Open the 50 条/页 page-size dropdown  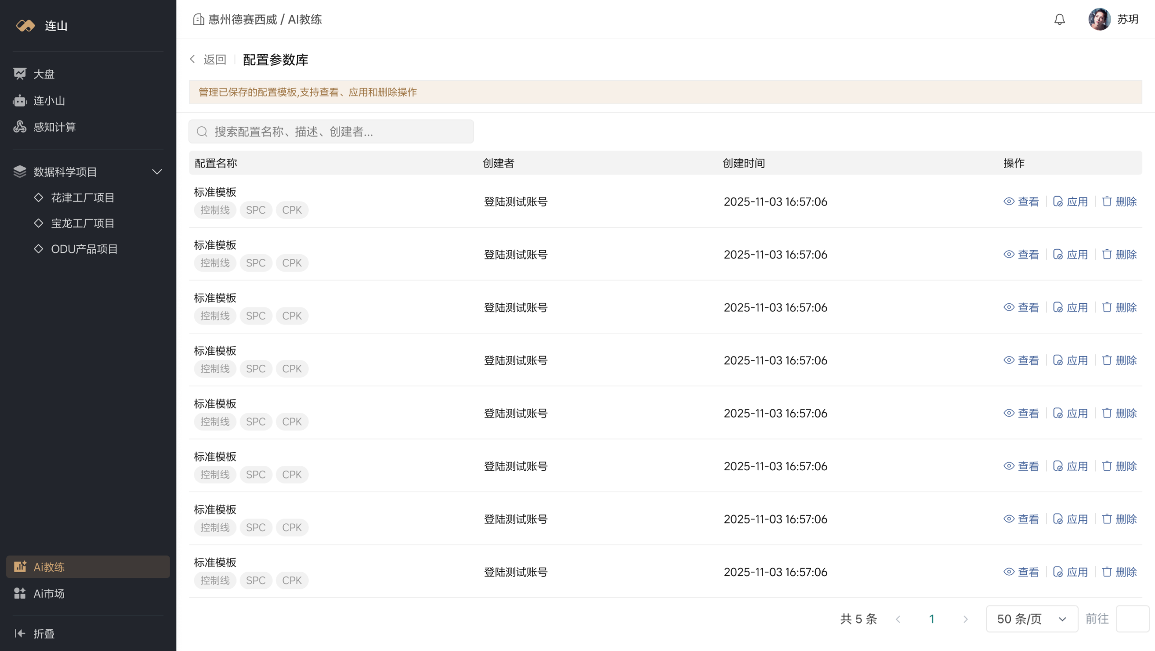click(1032, 619)
